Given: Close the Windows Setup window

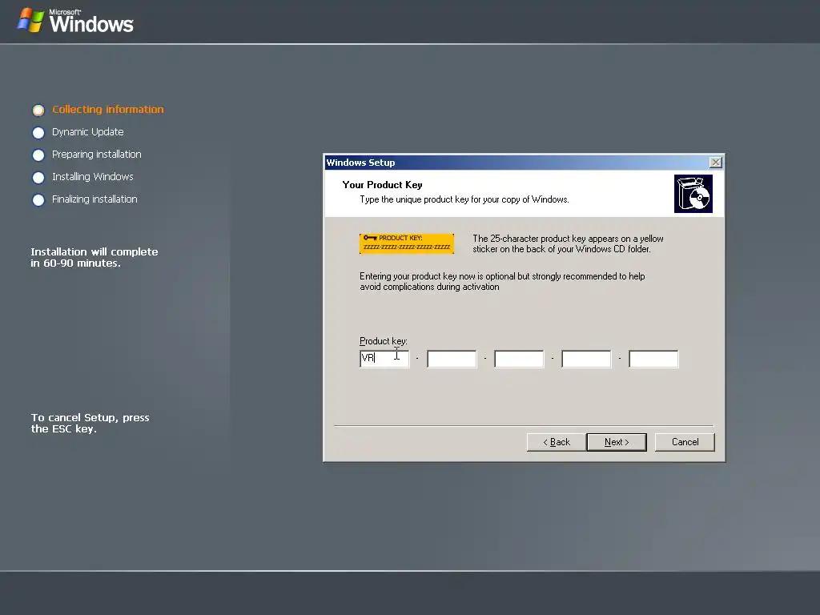Looking at the screenshot, I should [x=715, y=162].
